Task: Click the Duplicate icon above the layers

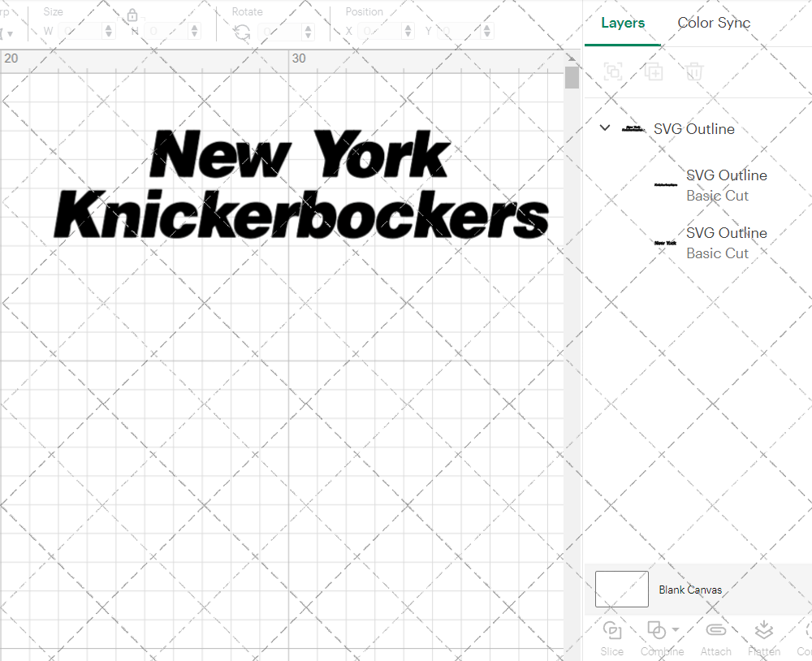Action: tap(653, 71)
